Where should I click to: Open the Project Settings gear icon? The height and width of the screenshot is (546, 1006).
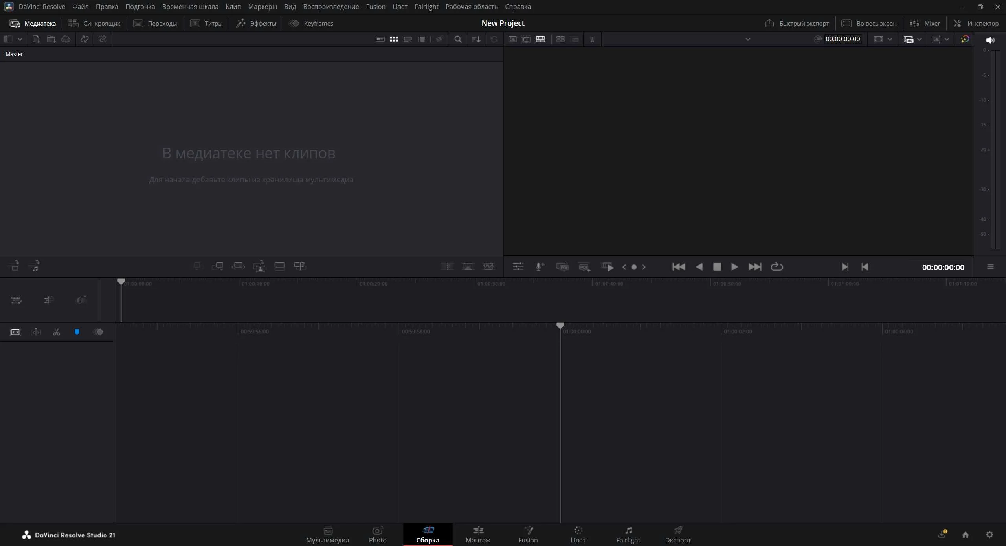989,535
